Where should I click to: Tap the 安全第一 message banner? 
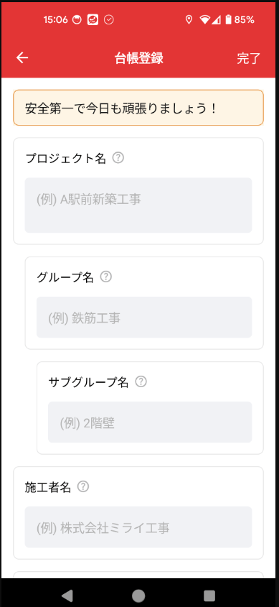[x=138, y=108]
